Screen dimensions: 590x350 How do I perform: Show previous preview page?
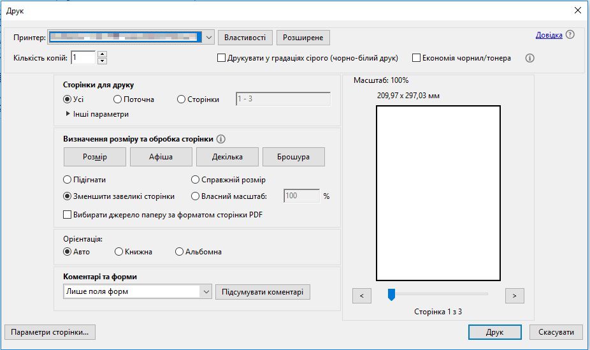pos(362,296)
